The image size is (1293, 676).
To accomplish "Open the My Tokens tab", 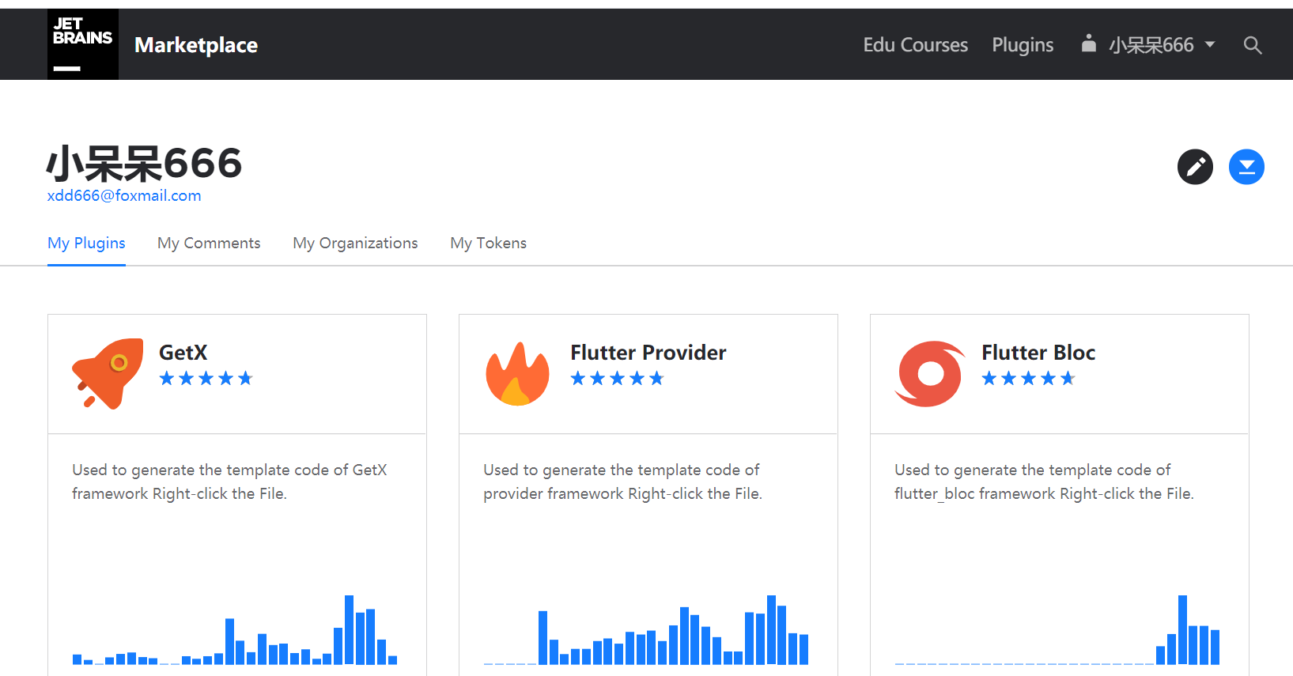I will pos(488,243).
